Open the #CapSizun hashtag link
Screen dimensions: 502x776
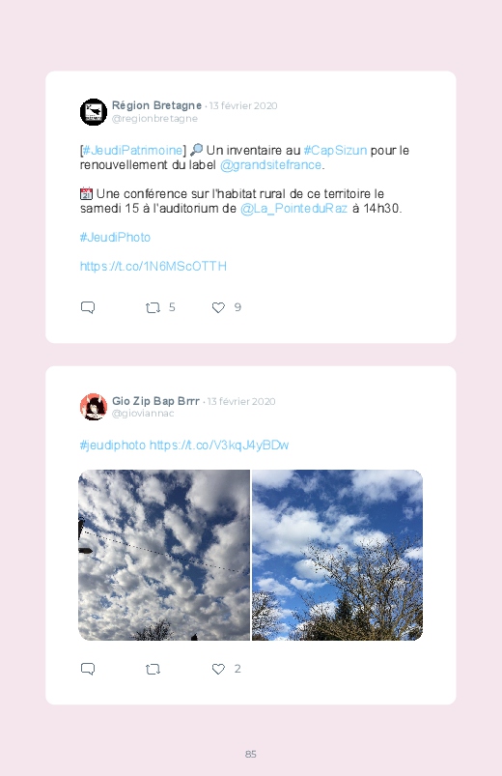pyautogui.click(x=335, y=151)
